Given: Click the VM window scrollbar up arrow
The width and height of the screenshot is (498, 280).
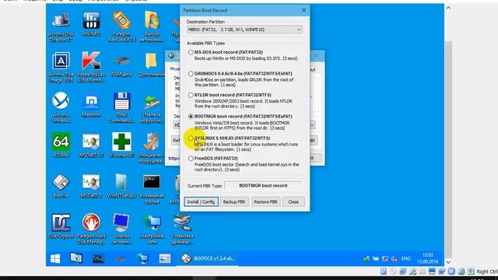Looking at the screenshot, I should point(448,8).
